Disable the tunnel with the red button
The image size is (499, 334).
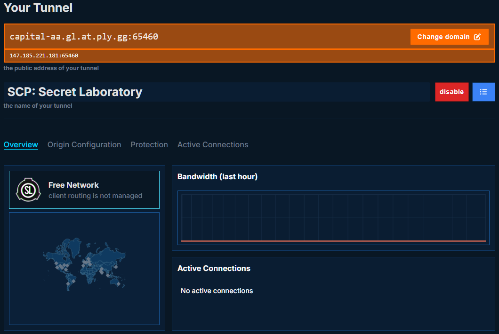451,92
